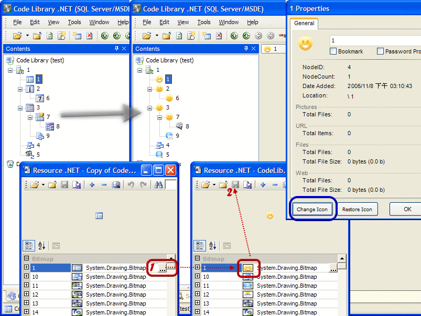Screen dimensions: 421x316
Task: Select Code Library (test) root in table-icon window
Action: click(40, 60)
